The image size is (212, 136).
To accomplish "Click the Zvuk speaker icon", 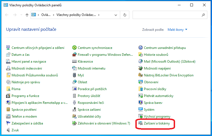I will click(x=8, y=130).
